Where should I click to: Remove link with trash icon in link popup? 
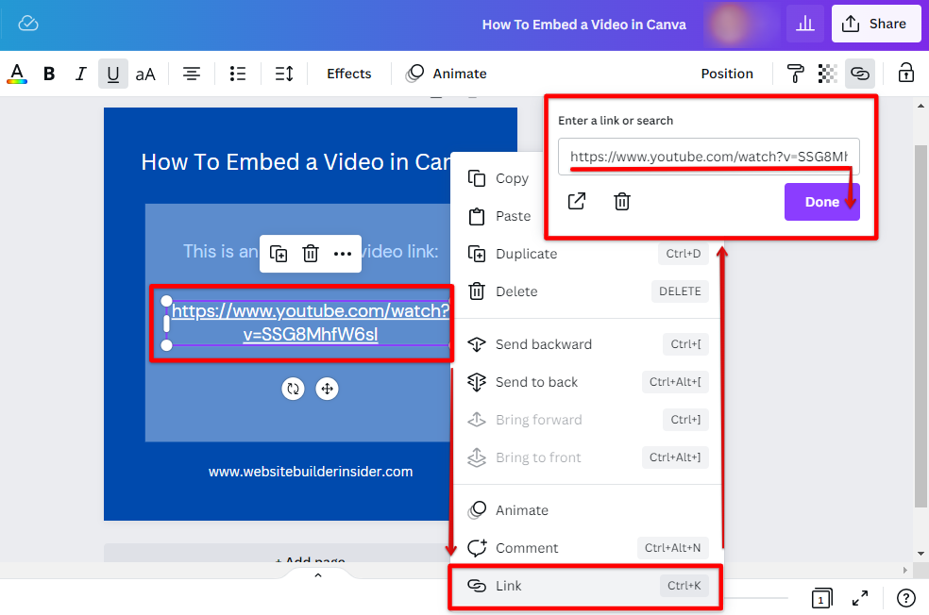(622, 201)
